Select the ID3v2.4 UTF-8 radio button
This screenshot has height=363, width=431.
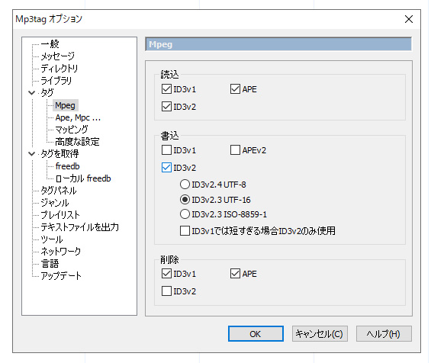185,185
